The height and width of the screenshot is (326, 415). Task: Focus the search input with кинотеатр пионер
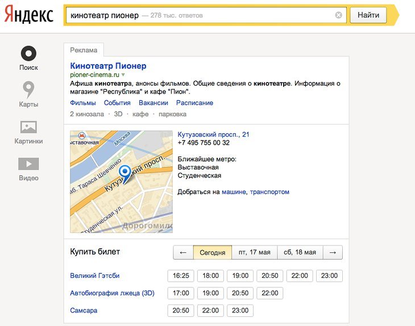(206, 15)
